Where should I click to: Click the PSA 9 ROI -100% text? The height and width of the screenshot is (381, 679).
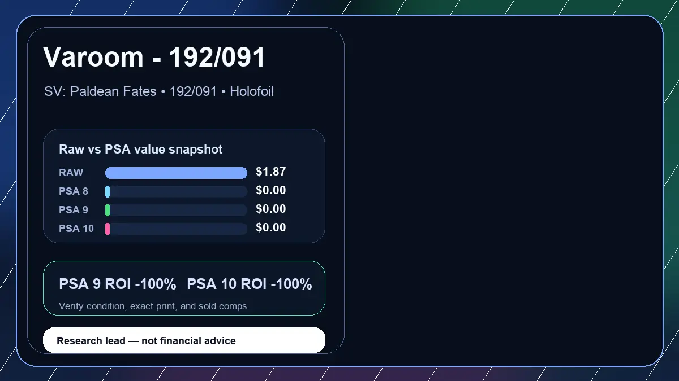118,284
